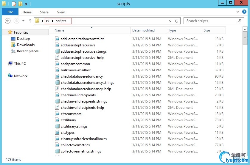Image resolution: width=250 pixels, height=165 pixels.
Task: Click the 'scripts' breadcrumb segment
Action: point(61,21)
